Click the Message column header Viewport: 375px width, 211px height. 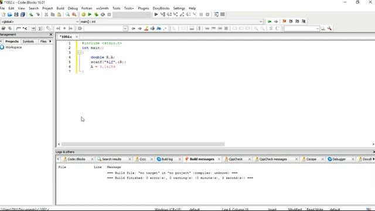114,167
